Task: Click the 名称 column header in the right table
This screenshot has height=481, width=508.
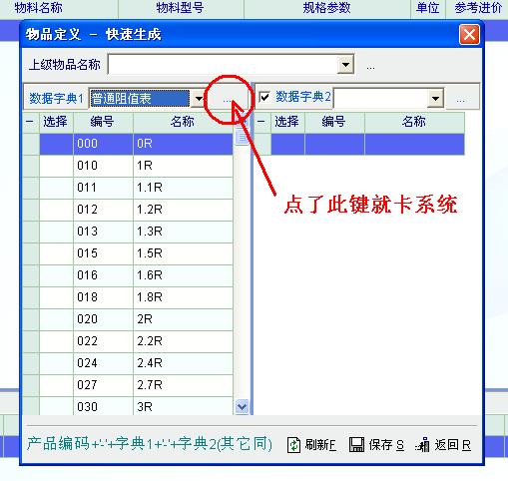Action: coord(414,122)
